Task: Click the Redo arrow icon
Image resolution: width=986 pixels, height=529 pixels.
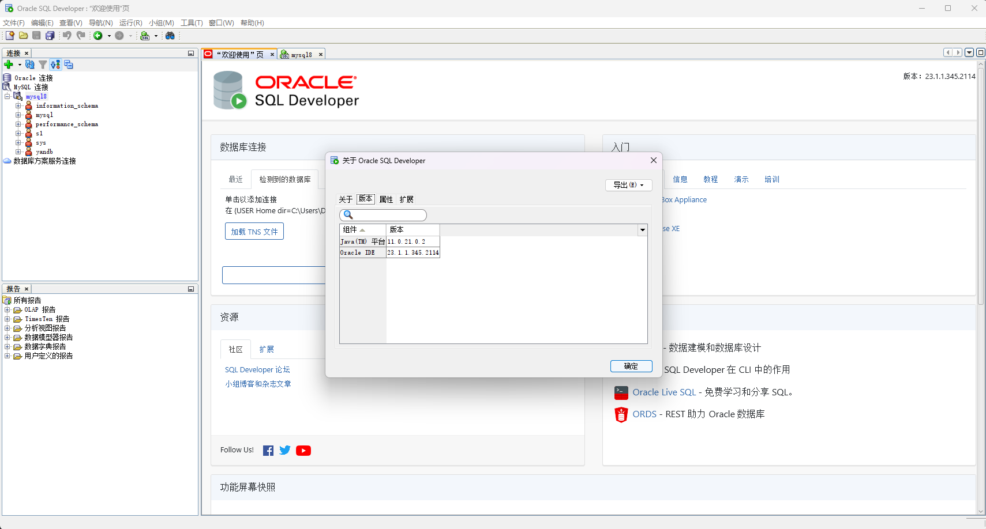Action: [x=81, y=36]
